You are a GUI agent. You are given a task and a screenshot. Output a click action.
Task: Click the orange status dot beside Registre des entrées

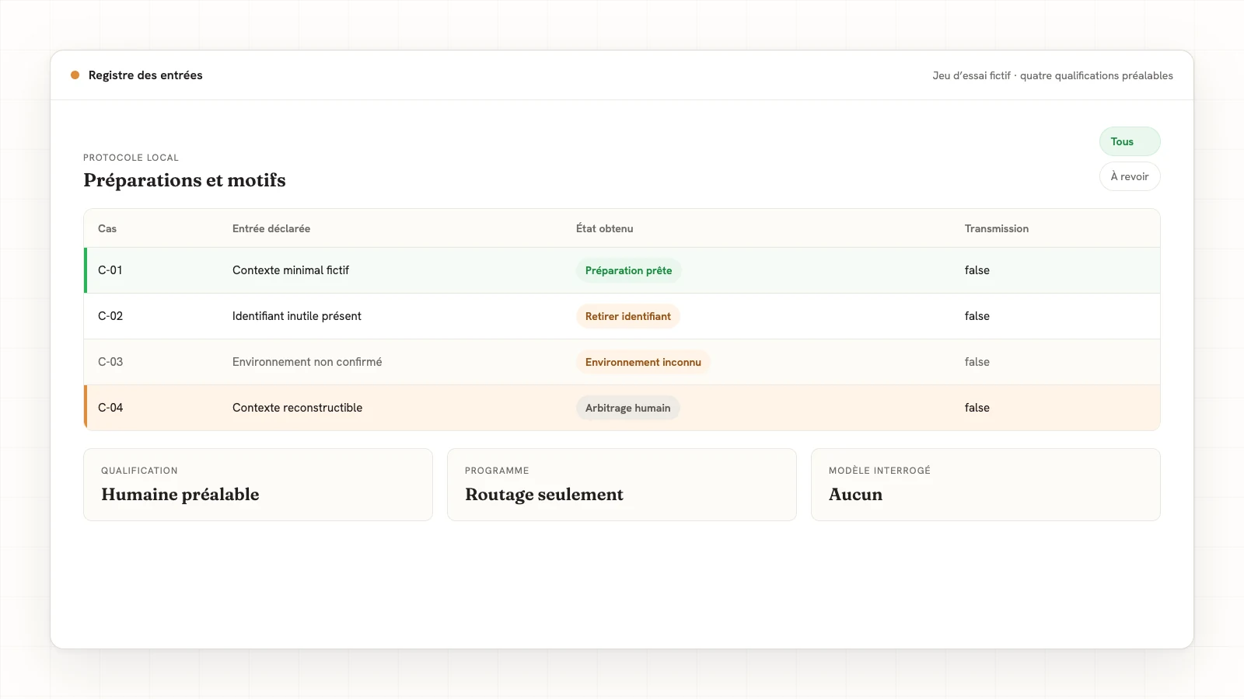tap(75, 75)
